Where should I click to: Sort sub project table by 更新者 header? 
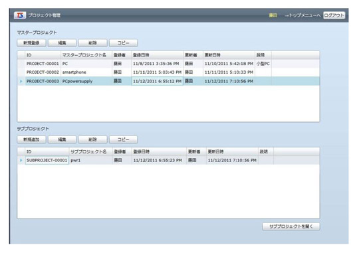[196, 151]
